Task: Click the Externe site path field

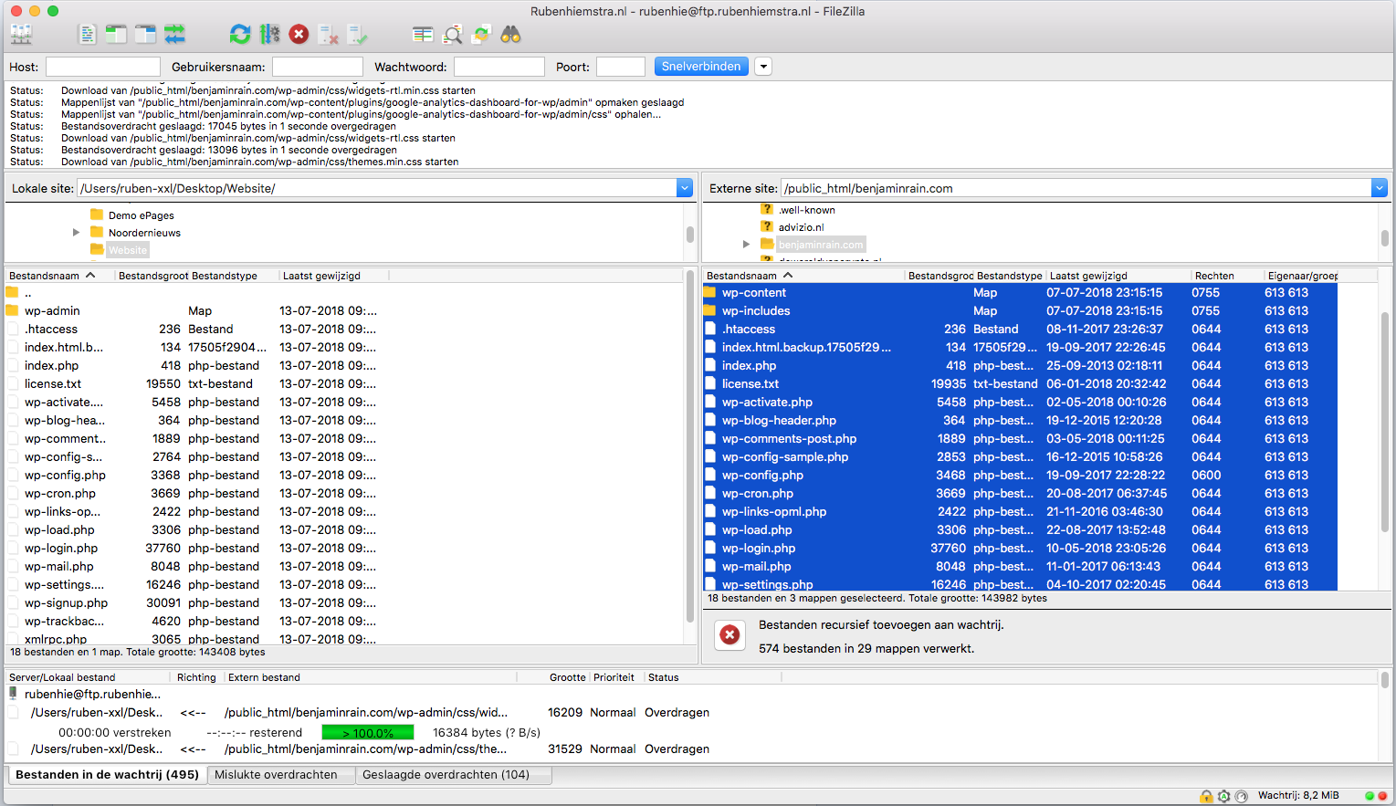Action: click(1076, 188)
